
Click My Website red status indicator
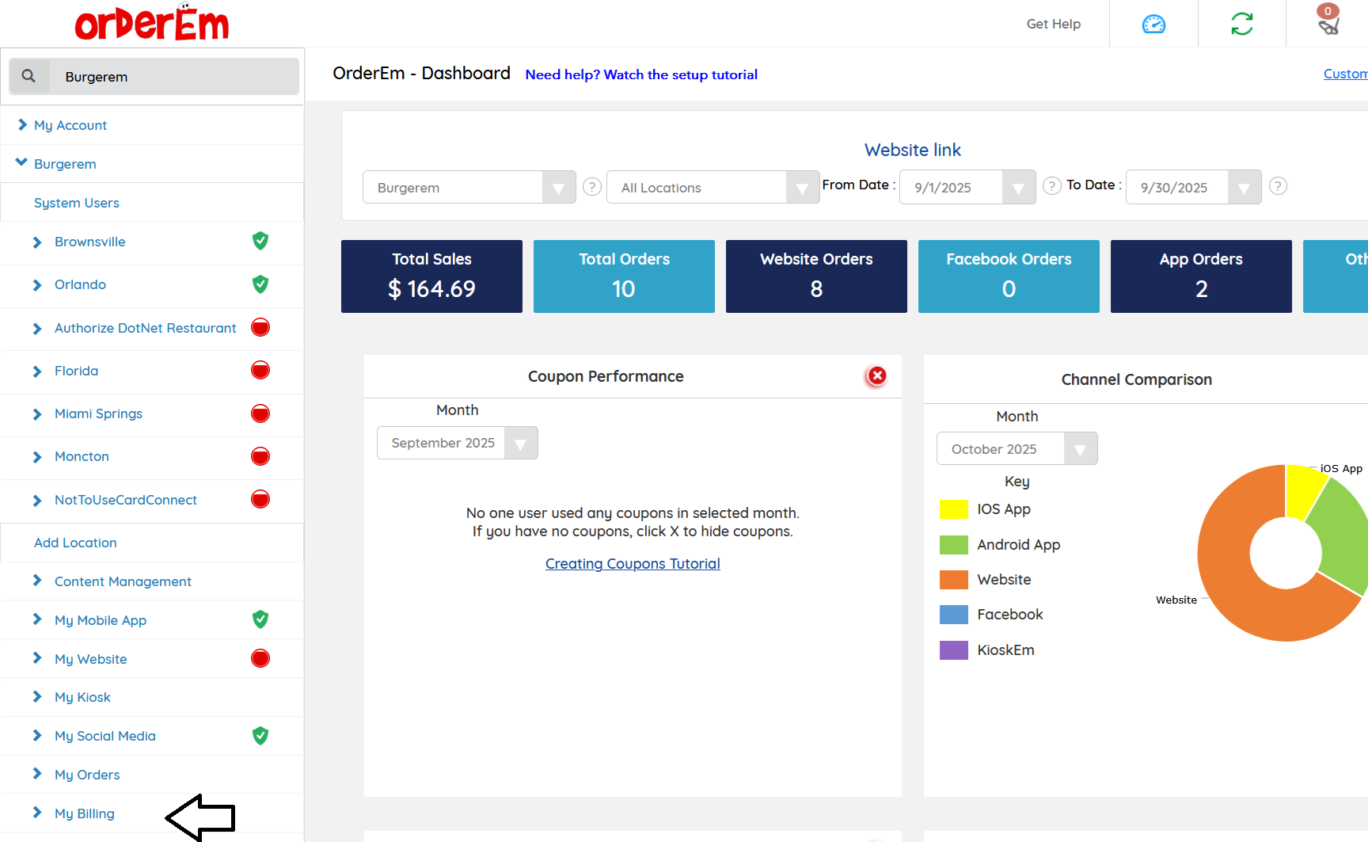(x=260, y=658)
